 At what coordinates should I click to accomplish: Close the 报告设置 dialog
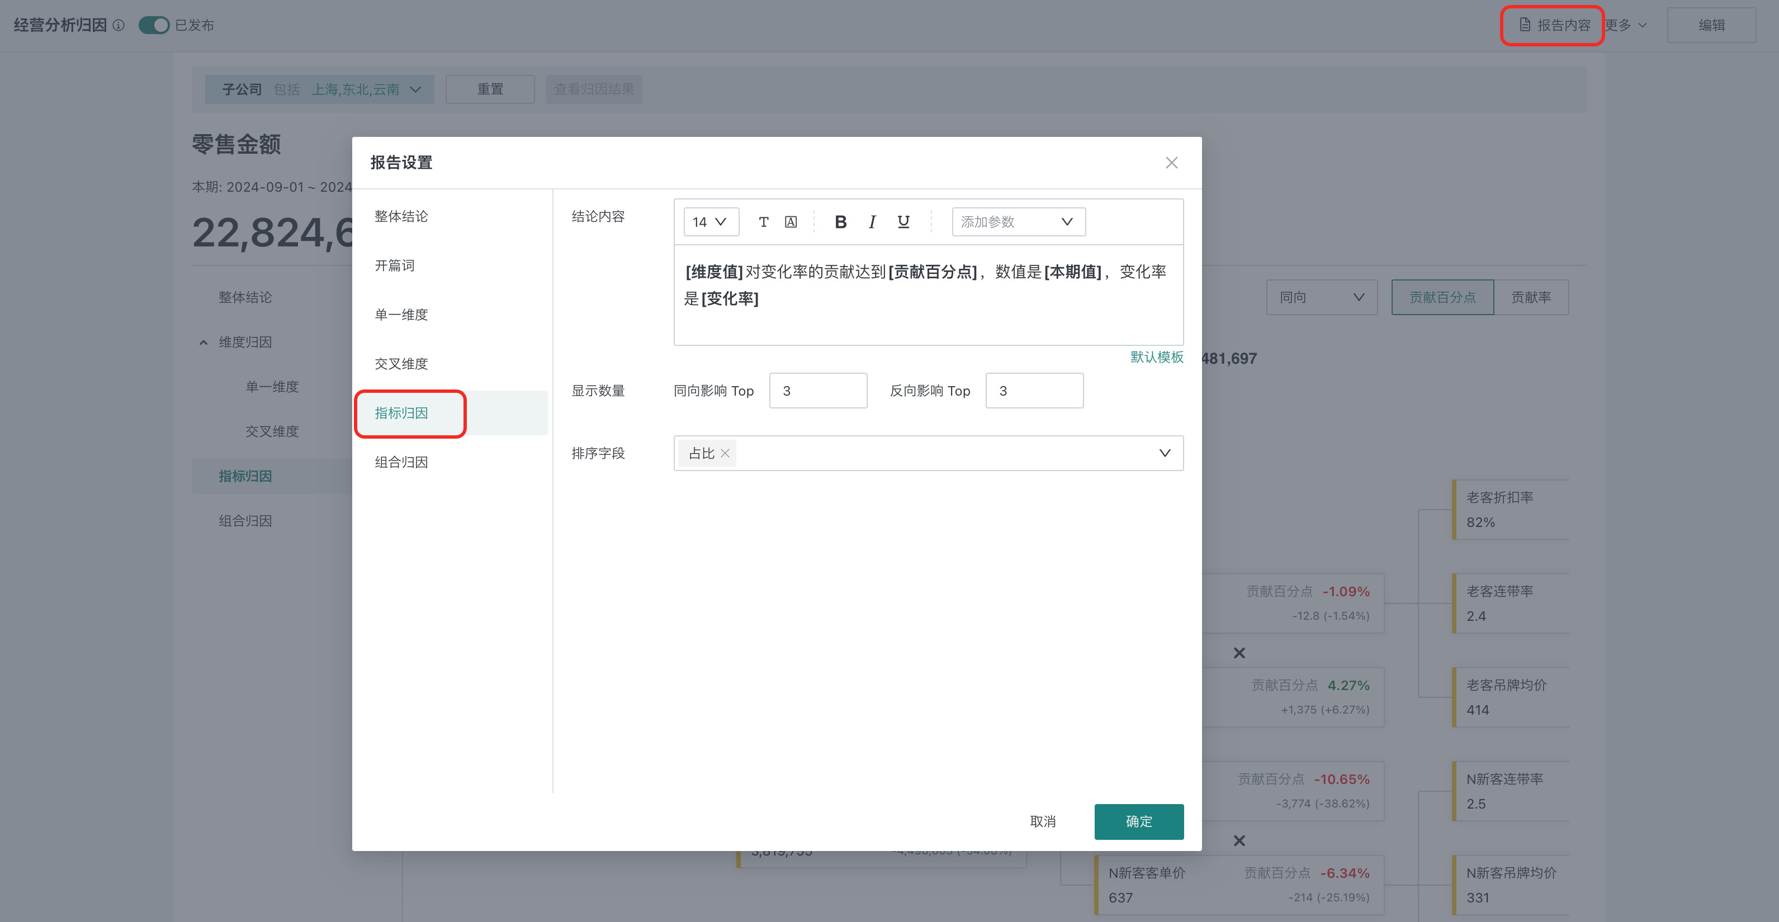(x=1171, y=163)
